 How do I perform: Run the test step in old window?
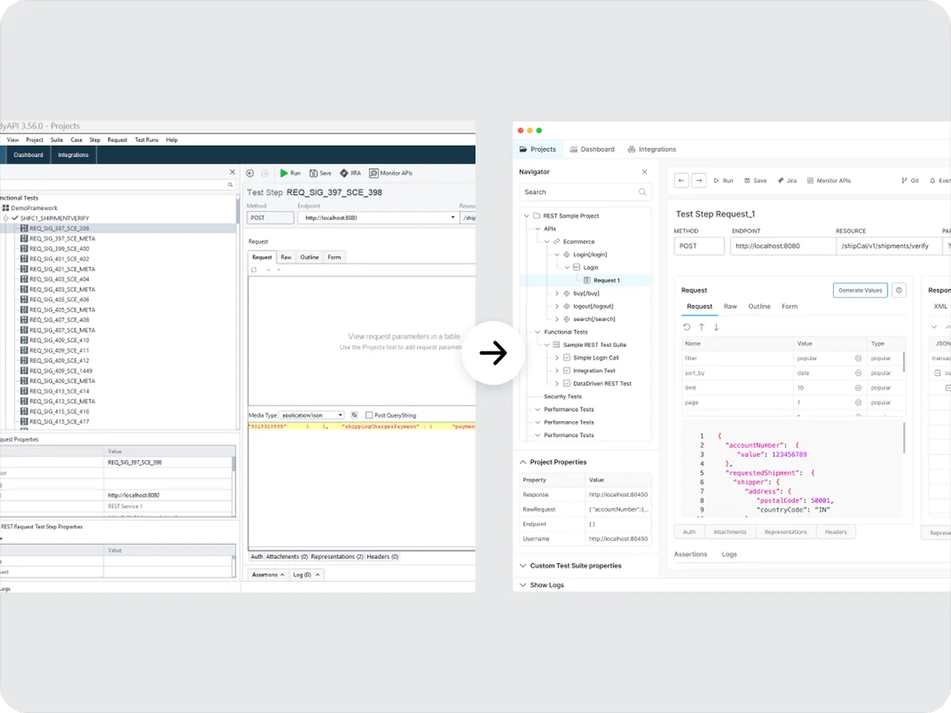coord(290,173)
